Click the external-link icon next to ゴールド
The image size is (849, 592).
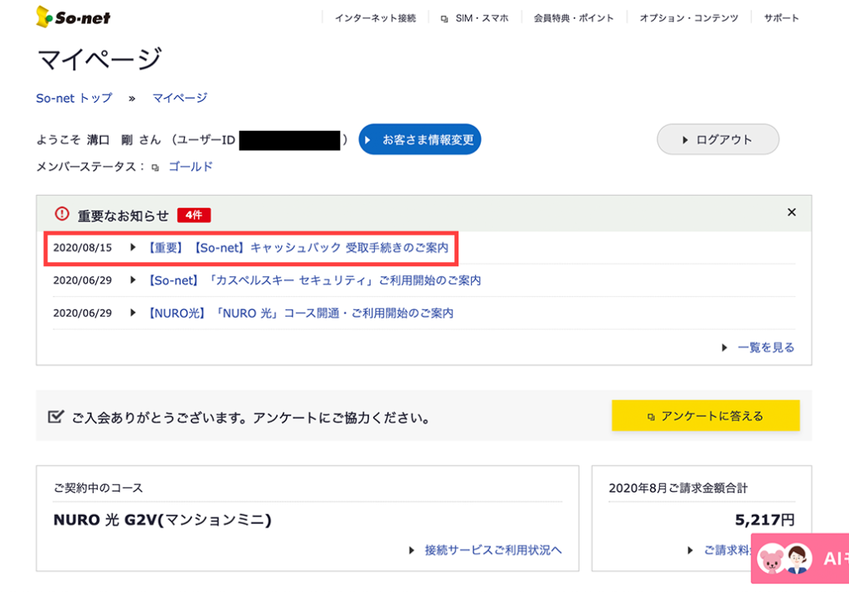pos(155,167)
